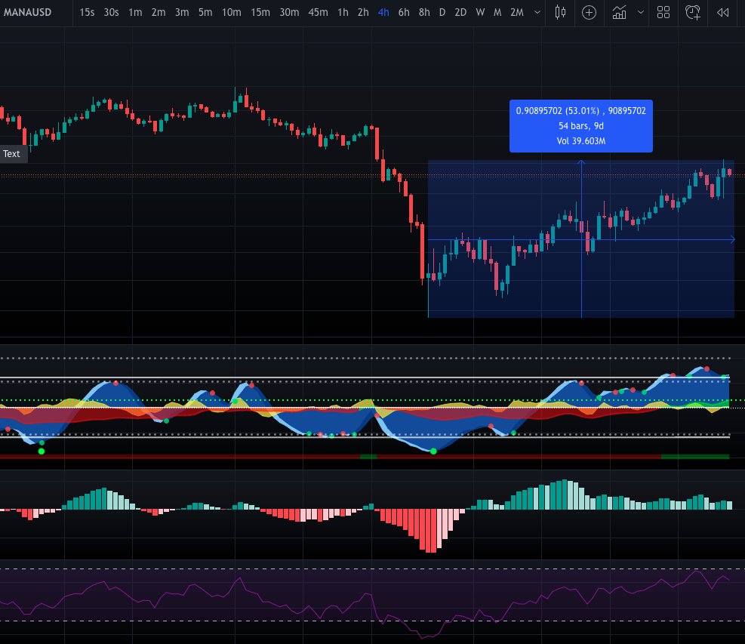Image resolution: width=745 pixels, height=644 pixels.
Task: Start bar replay with the rewind icon
Action: point(722,12)
